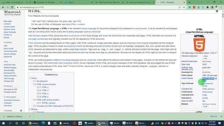The width and height of the screenshot is (224, 126).
Task: Open Task View on taskbar
Action: coord(23,123)
